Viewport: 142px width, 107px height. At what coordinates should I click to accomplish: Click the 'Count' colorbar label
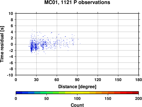[77, 105]
